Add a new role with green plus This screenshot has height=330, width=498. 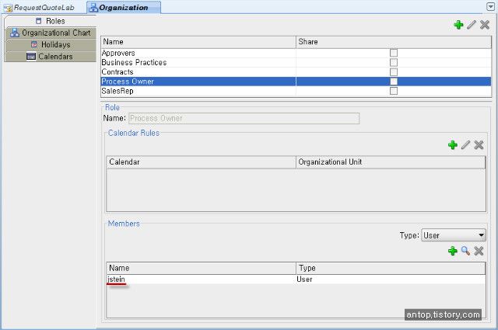[x=458, y=25]
